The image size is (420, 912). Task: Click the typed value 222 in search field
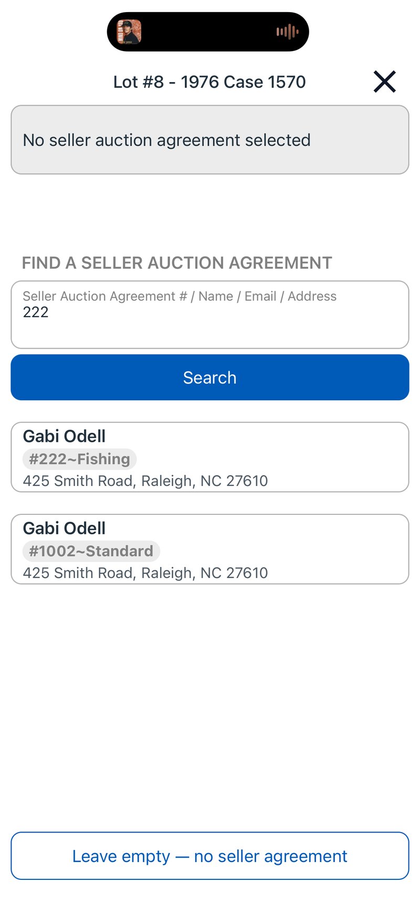(36, 312)
